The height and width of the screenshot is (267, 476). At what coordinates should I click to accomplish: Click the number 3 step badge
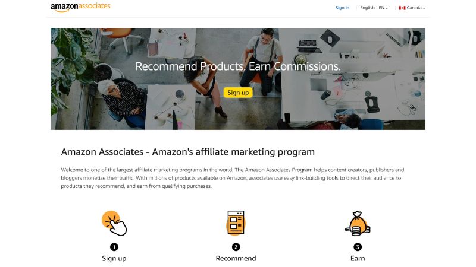point(358,247)
